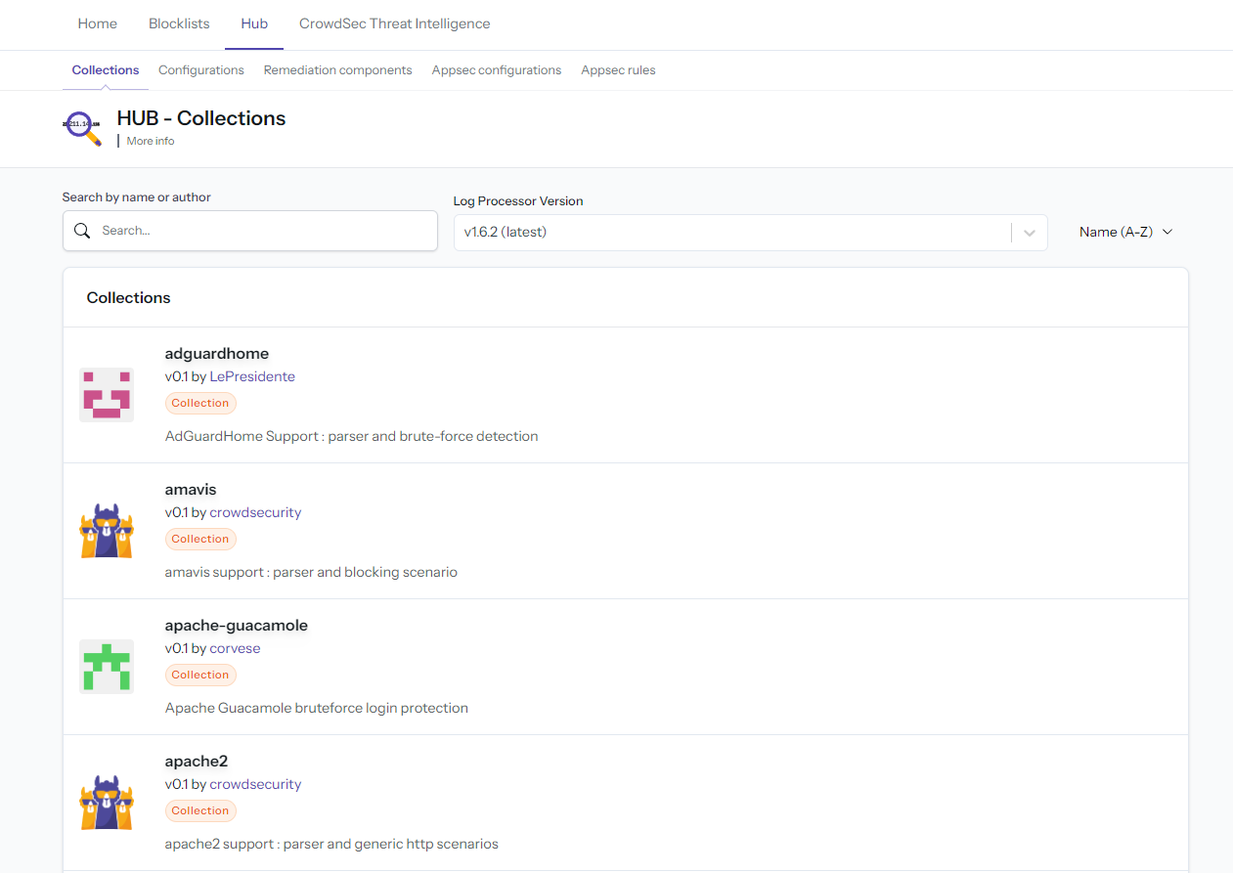Open author corvese's profile link

pos(235,648)
